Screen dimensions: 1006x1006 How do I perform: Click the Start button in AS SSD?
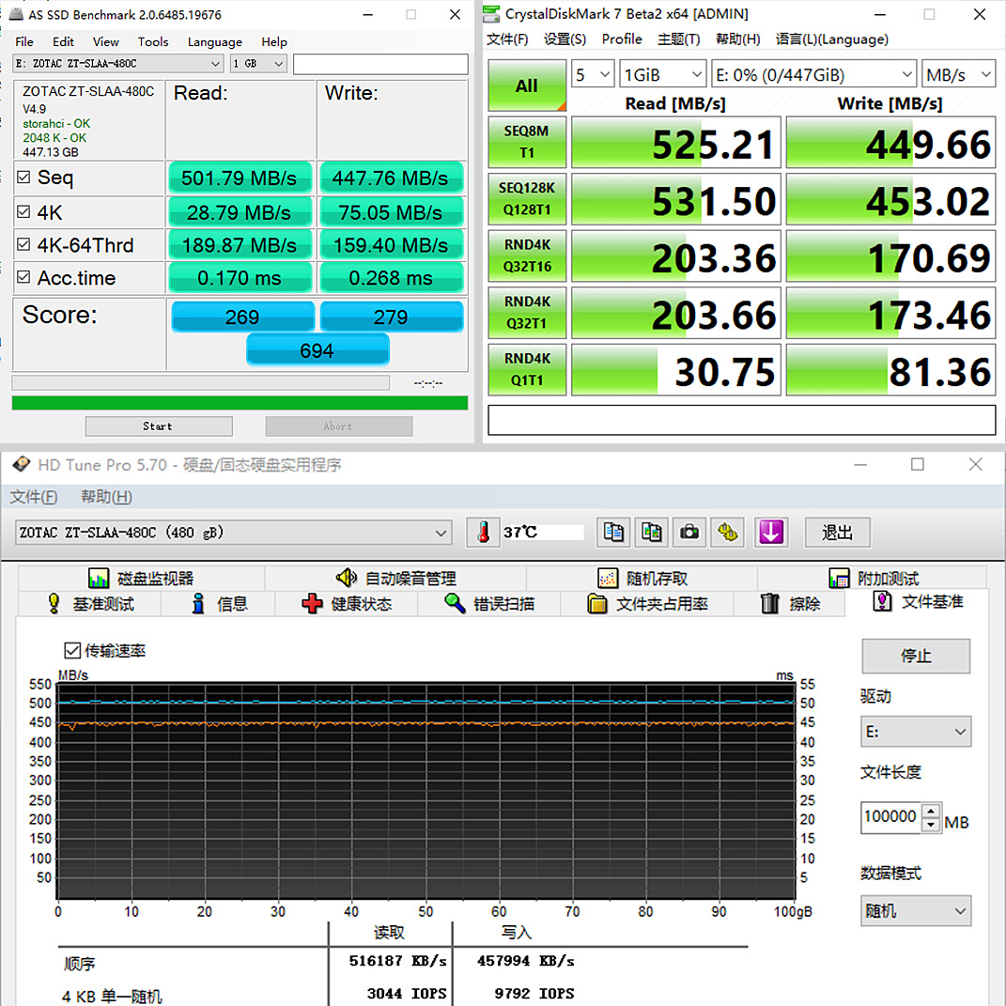[159, 426]
